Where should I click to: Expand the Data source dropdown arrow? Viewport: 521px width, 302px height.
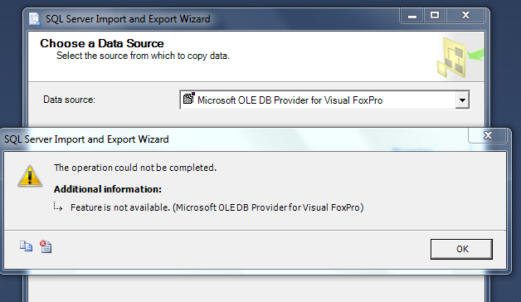[x=462, y=100]
